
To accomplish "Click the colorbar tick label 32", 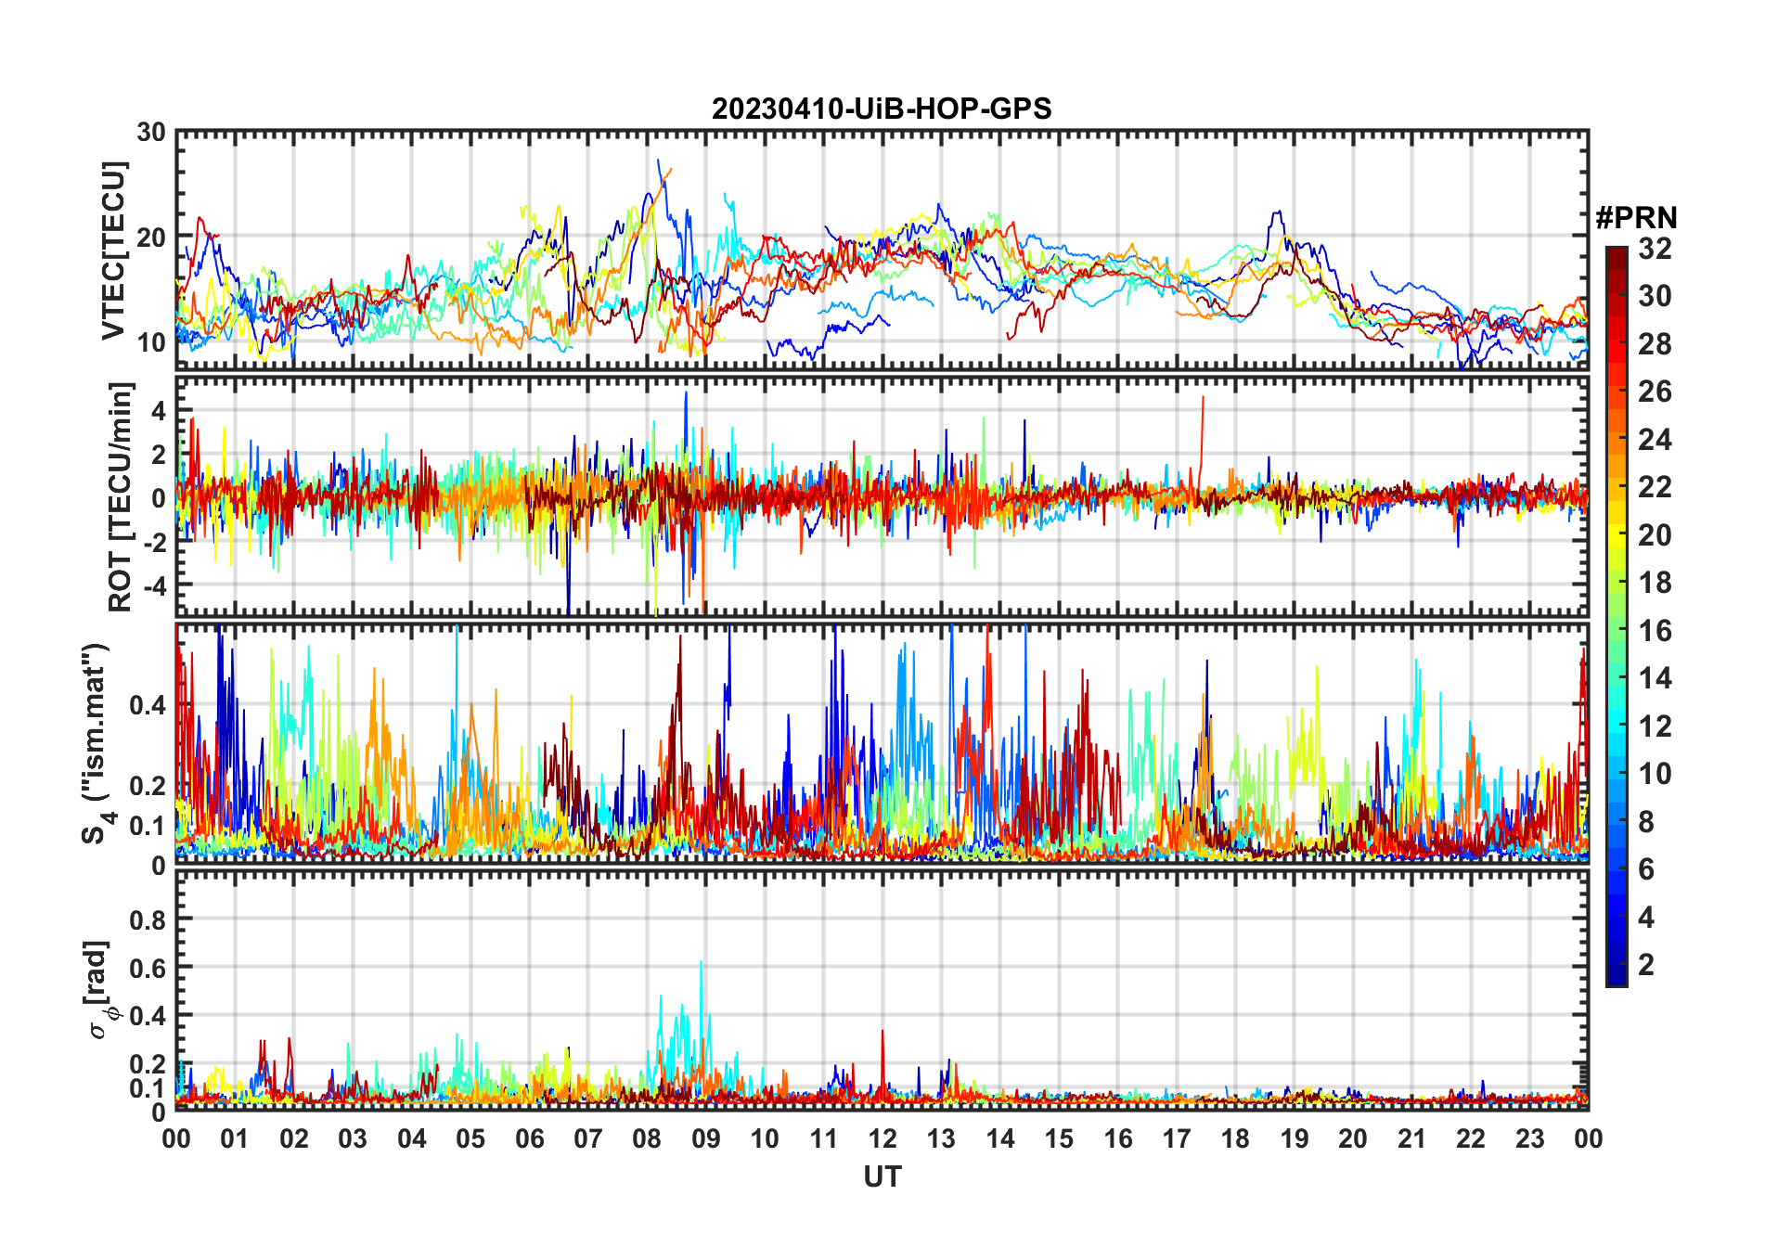I will pyautogui.click(x=1654, y=249).
